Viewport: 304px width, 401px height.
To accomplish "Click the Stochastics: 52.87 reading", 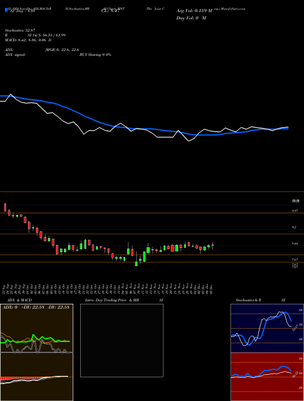I will 20,30.
